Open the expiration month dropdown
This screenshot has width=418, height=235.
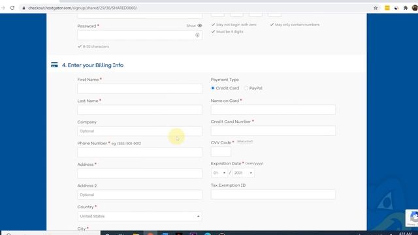pyautogui.click(x=219, y=173)
